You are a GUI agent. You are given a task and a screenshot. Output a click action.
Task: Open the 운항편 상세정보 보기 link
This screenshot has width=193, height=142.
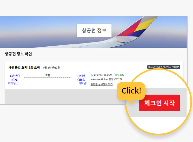point(102,84)
